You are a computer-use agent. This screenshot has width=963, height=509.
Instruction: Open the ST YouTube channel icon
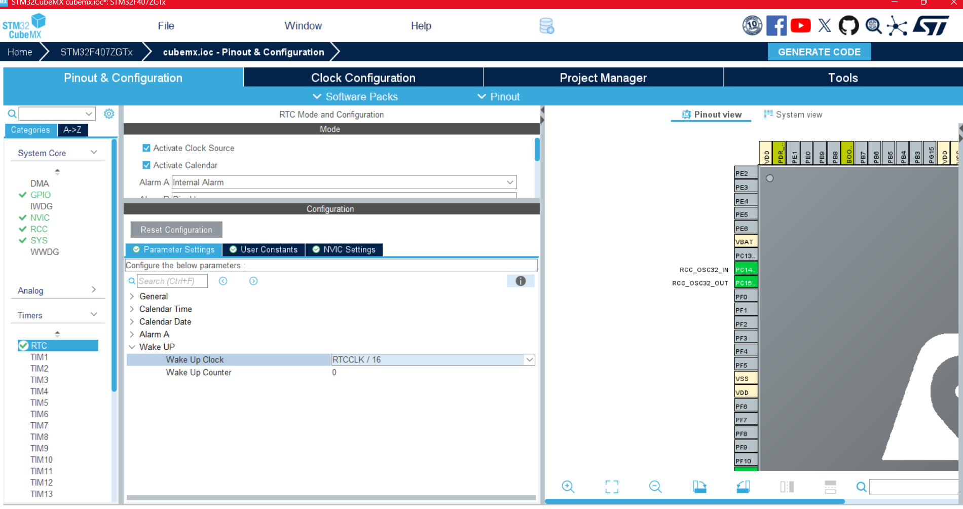(800, 25)
